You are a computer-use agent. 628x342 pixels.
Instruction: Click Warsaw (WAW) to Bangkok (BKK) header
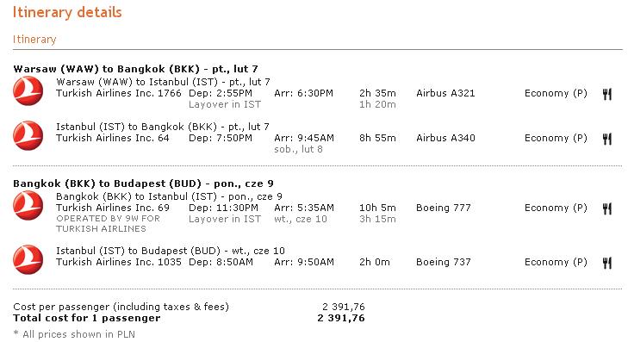tap(136, 69)
